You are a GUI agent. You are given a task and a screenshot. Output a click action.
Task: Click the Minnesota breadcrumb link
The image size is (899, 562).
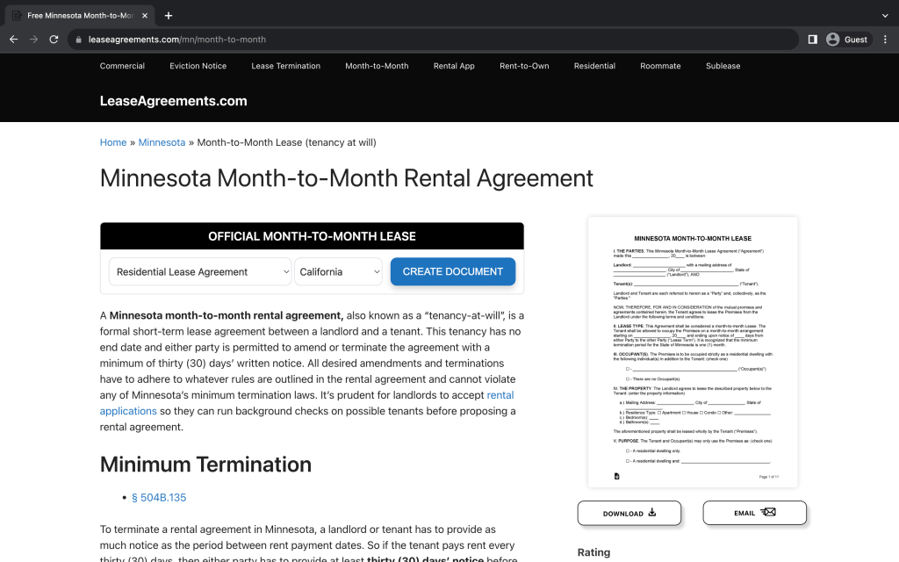[x=162, y=142]
